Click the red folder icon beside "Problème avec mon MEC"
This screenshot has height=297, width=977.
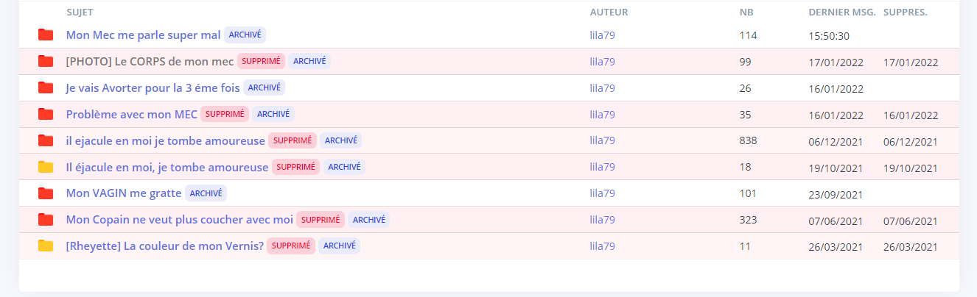[x=46, y=114]
